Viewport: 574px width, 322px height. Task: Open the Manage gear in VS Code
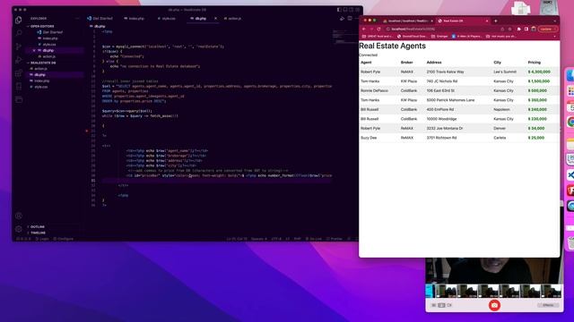(19, 229)
